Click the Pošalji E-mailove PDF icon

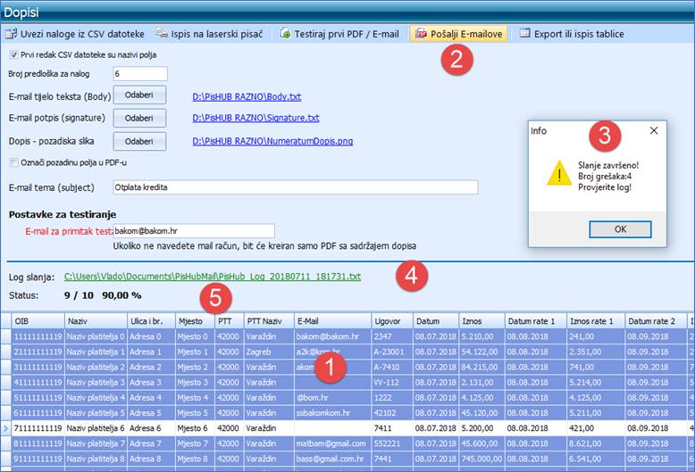(x=421, y=34)
